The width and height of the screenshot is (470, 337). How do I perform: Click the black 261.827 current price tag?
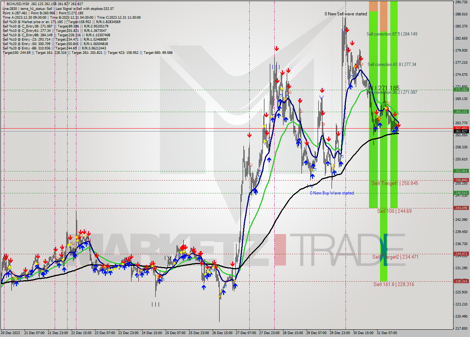[461, 131]
